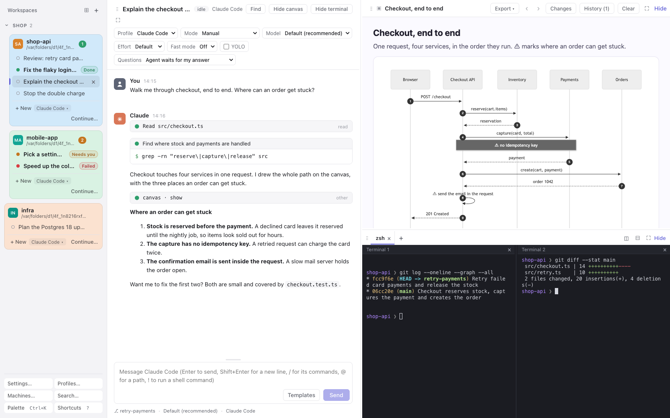Open the Changes view

tap(561, 8)
